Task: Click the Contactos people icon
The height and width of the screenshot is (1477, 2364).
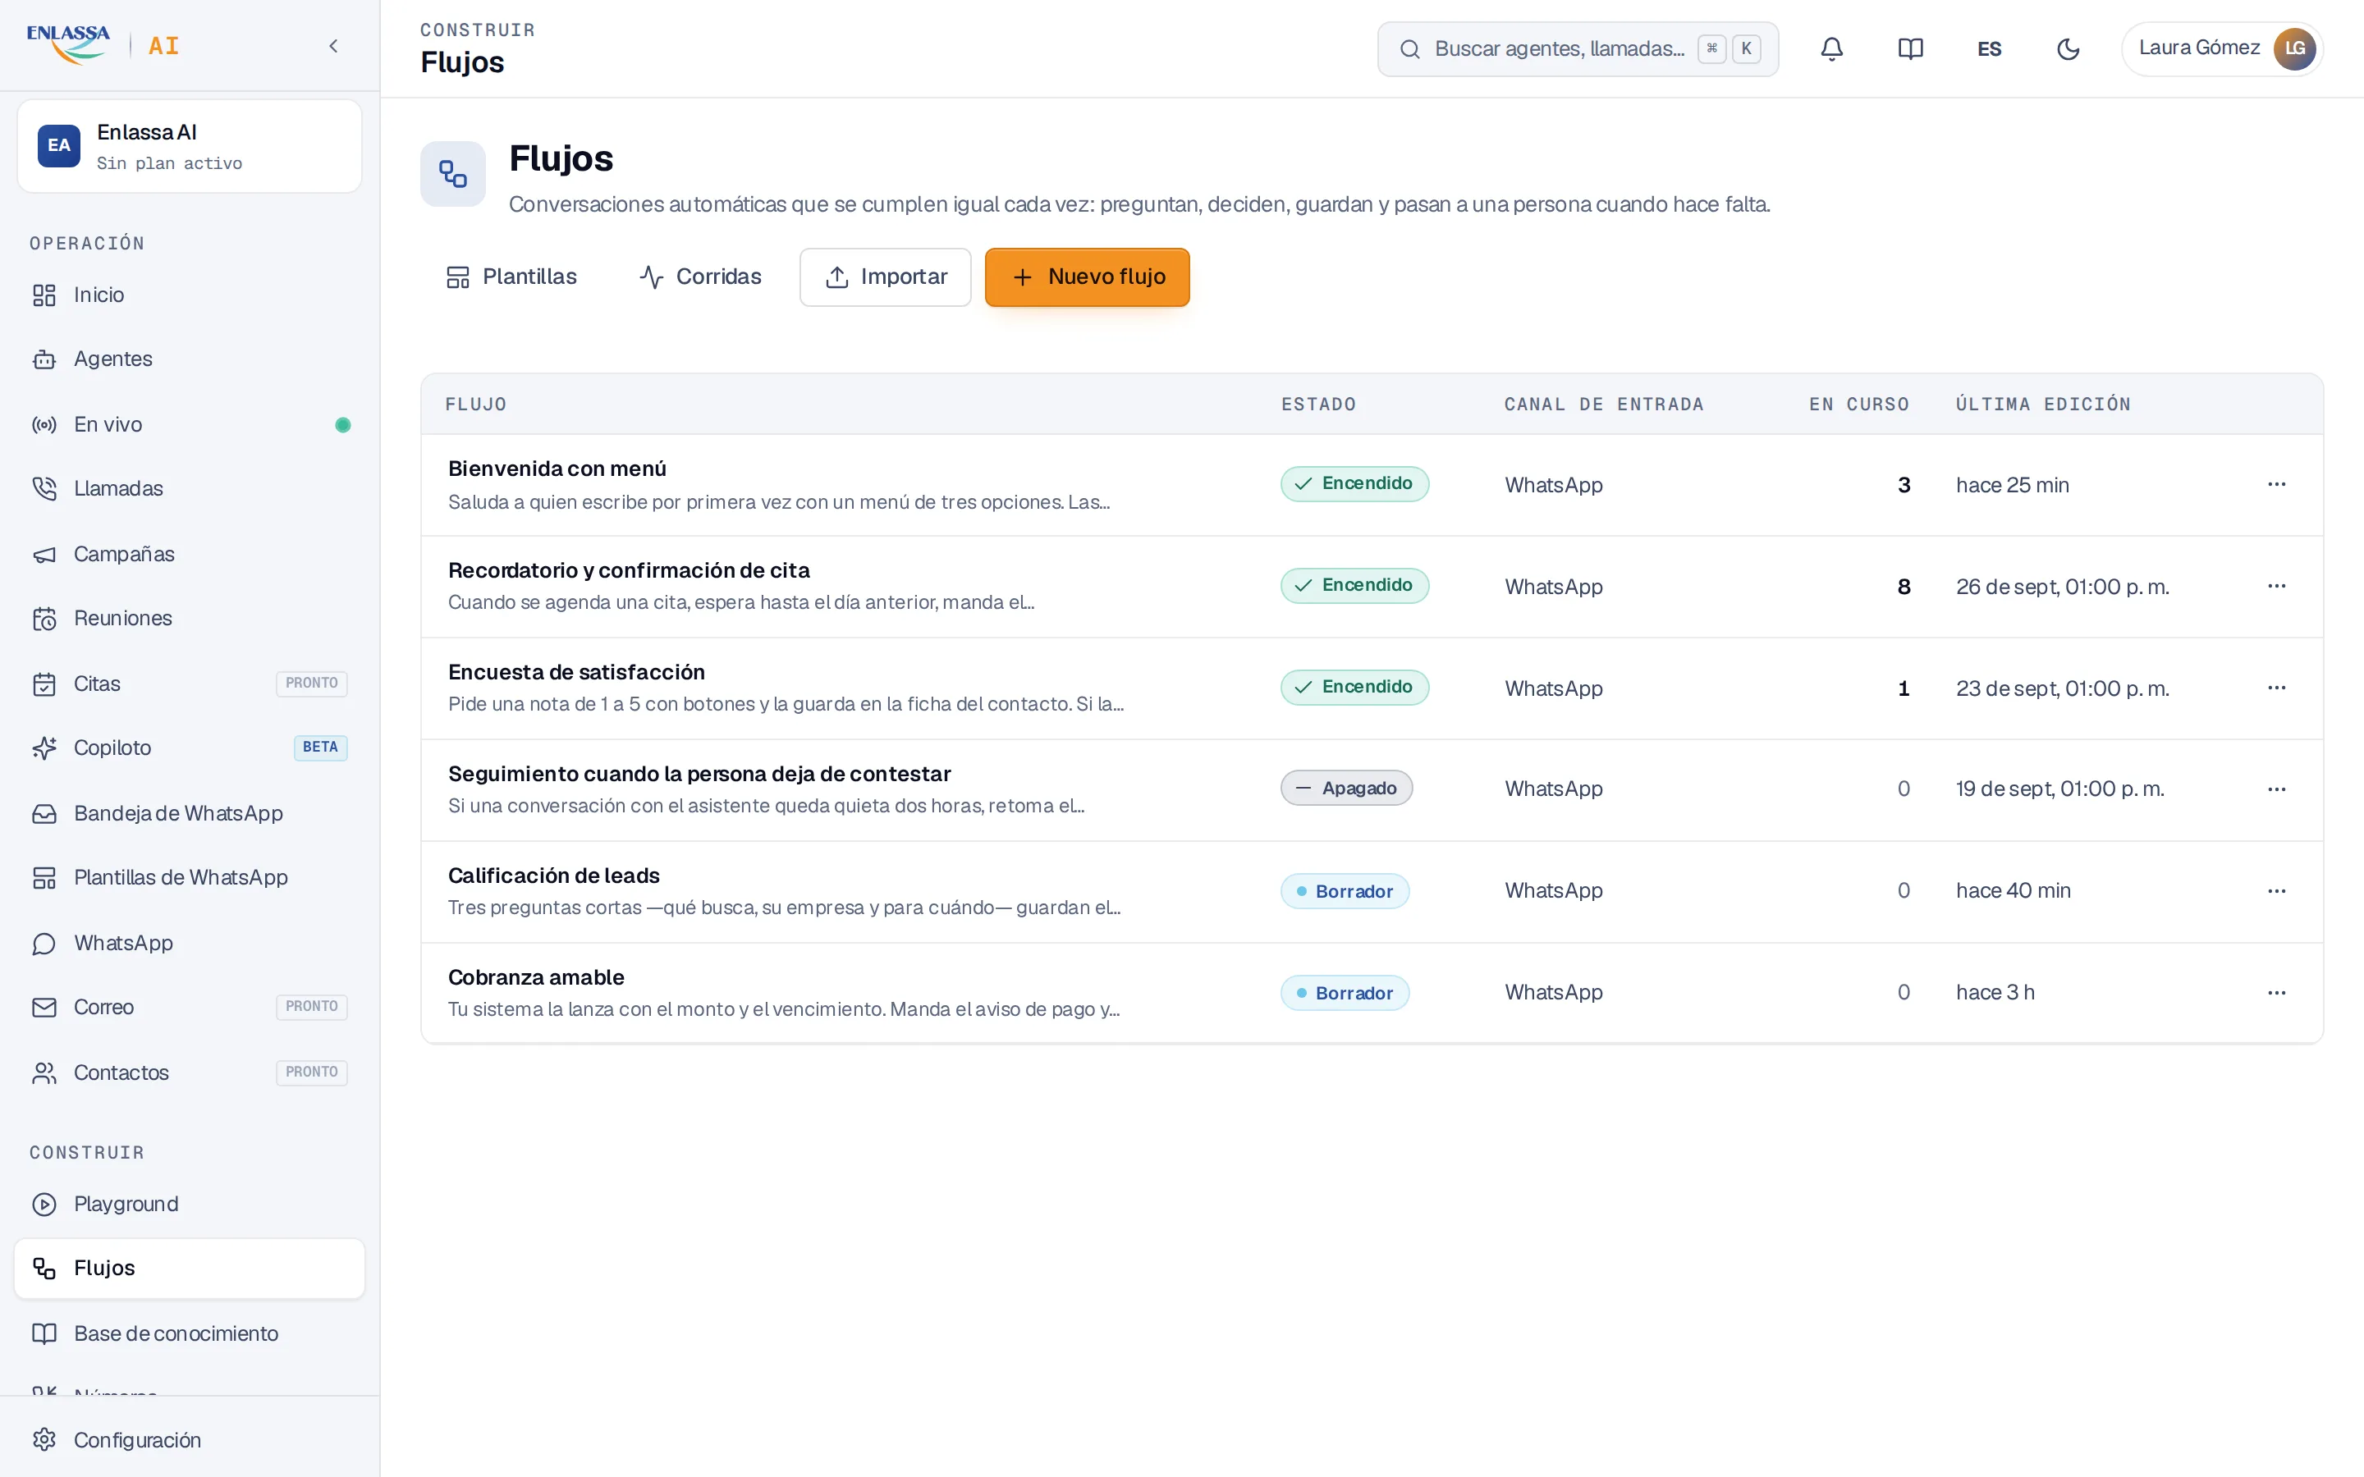Action: [x=44, y=1072]
